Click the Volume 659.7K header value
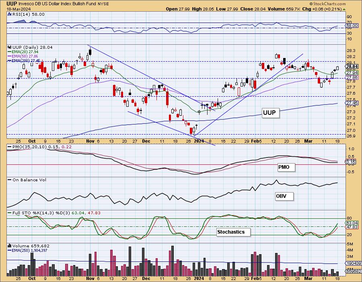The width and height of the screenshot is (362, 282). pyautogui.click(x=284, y=9)
